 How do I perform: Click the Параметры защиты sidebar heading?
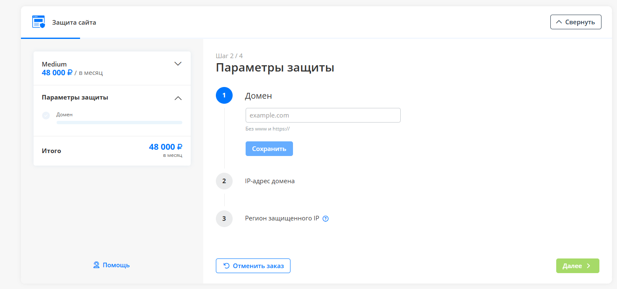pyautogui.click(x=75, y=97)
